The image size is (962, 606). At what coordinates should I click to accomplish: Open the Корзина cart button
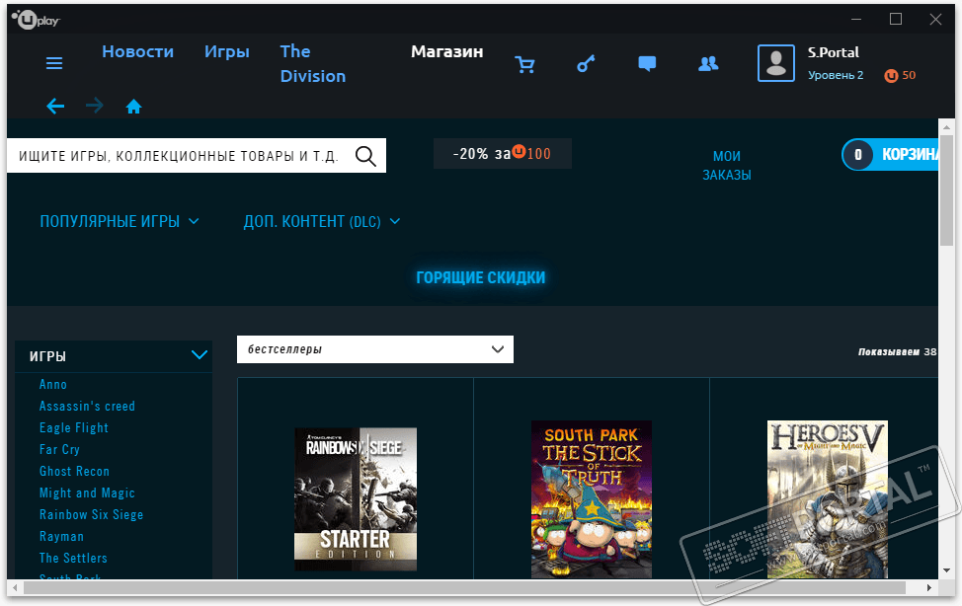pos(890,155)
